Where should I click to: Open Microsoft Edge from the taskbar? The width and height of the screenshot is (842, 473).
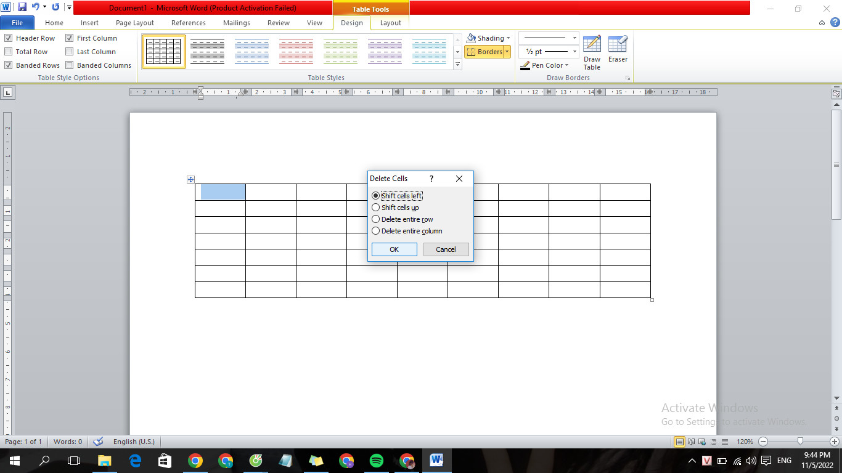pos(135,461)
